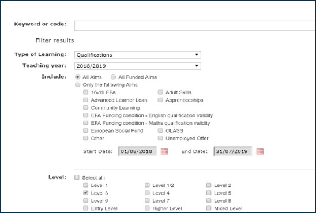Click the Keyword or code input field
Image resolution: width=316 pixels, height=213 pixels.
pyautogui.click(x=194, y=25)
